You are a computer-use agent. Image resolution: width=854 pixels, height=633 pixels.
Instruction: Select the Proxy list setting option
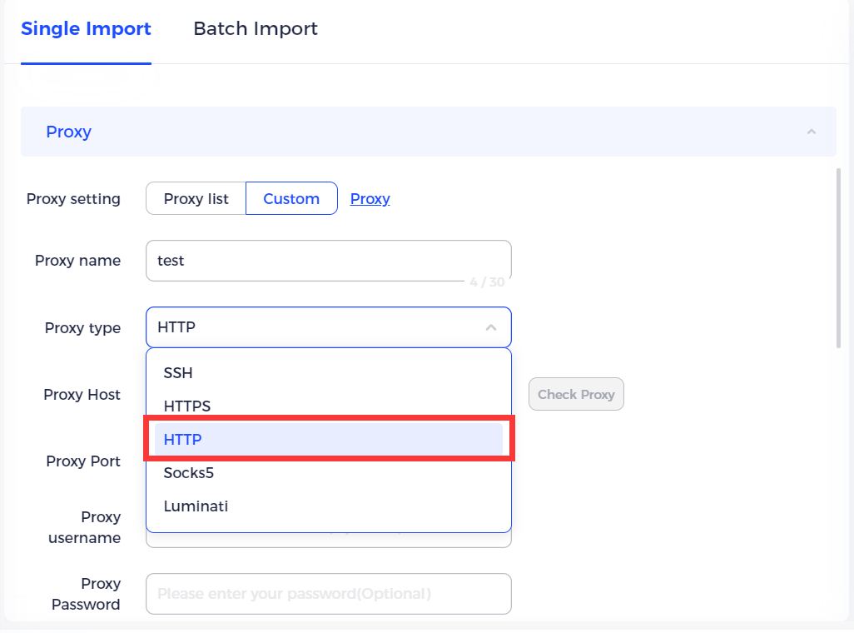pyautogui.click(x=196, y=198)
